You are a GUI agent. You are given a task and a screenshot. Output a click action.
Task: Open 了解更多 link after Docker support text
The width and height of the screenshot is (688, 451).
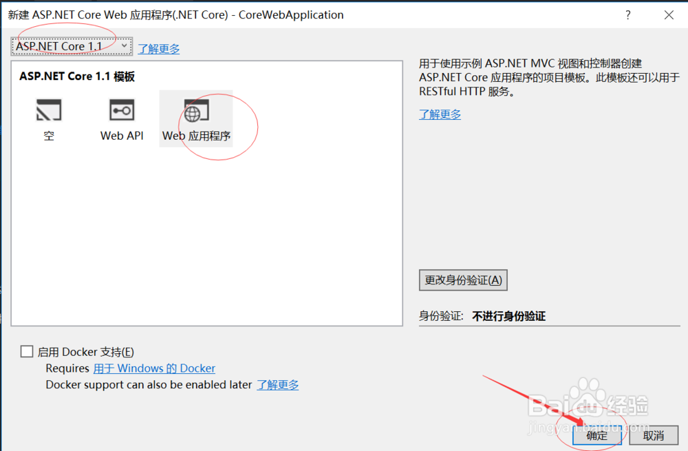(x=278, y=385)
